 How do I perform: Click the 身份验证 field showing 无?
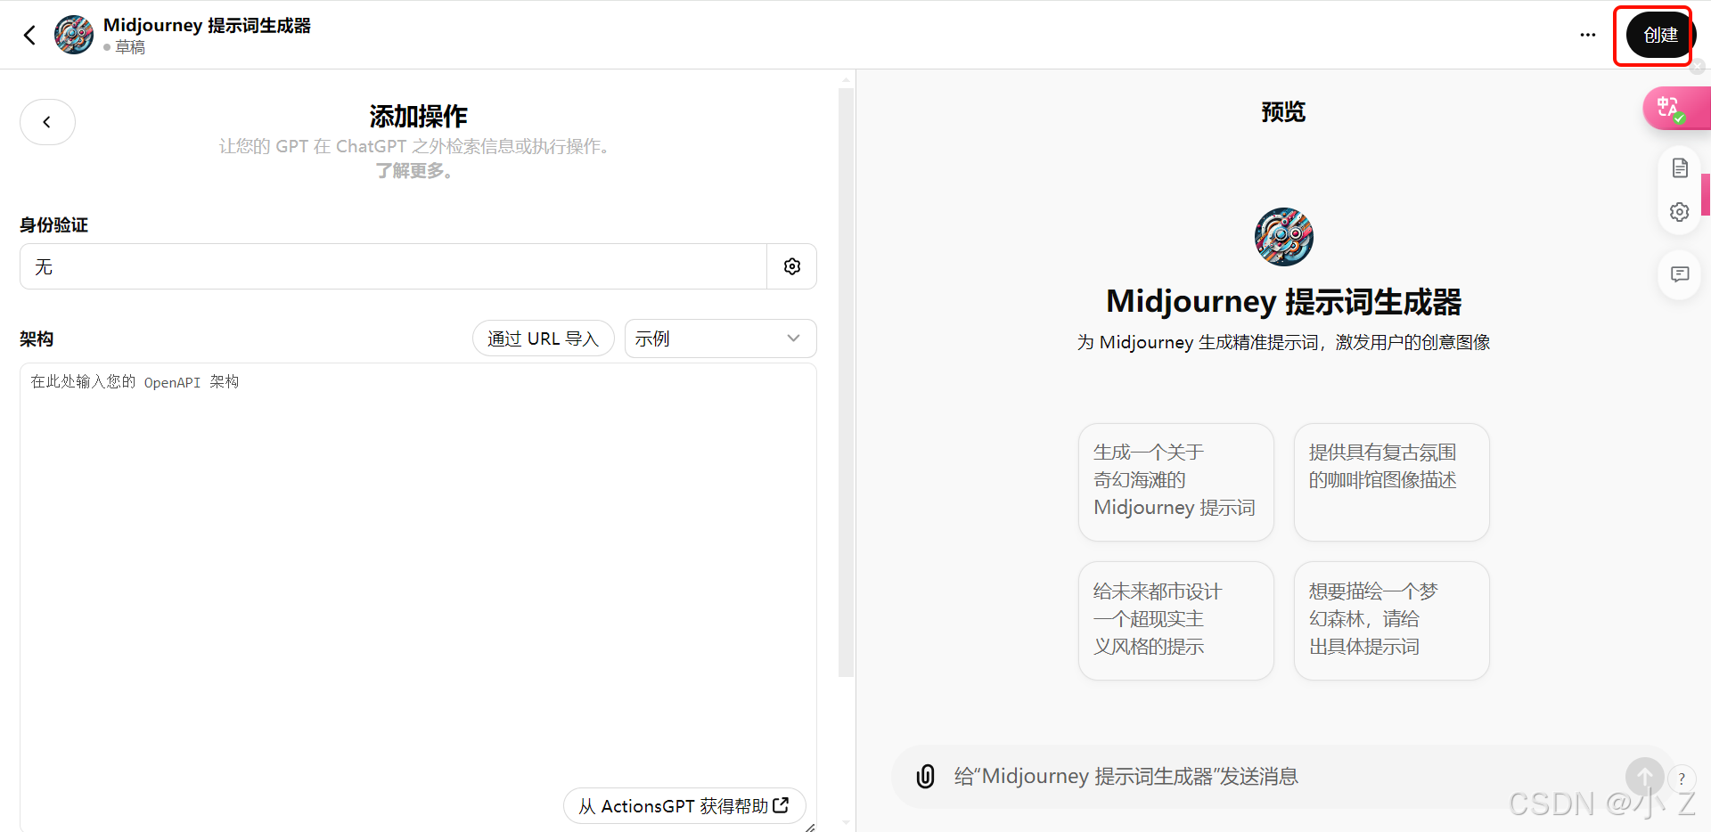pyautogui.click(x=393, y=266)
